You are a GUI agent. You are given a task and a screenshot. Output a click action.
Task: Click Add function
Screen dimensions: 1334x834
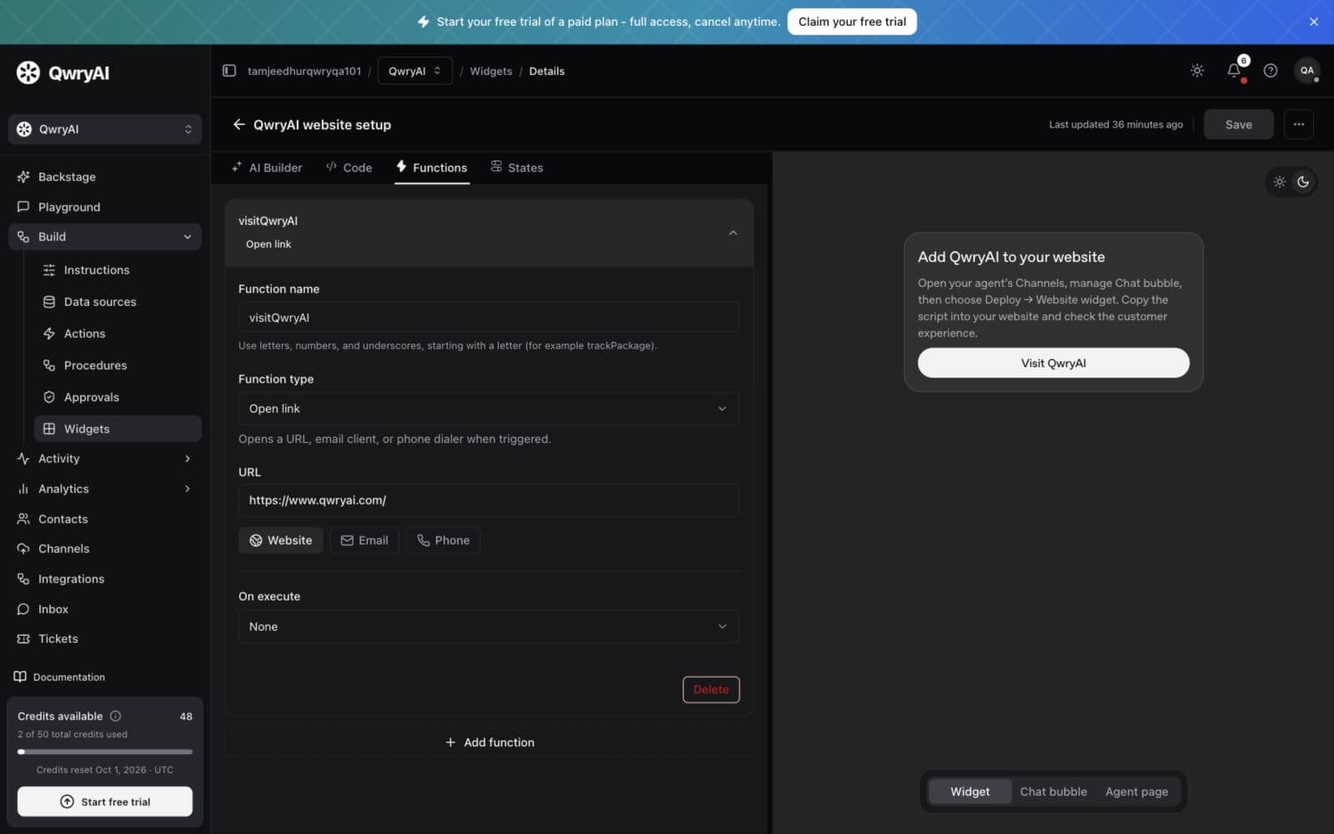[x=489, y=742]
